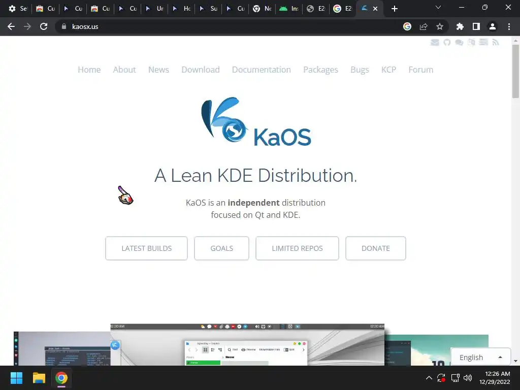Click the DONATE button
Viewport: 520px width, 390px height.
click(x=375, y=248)
